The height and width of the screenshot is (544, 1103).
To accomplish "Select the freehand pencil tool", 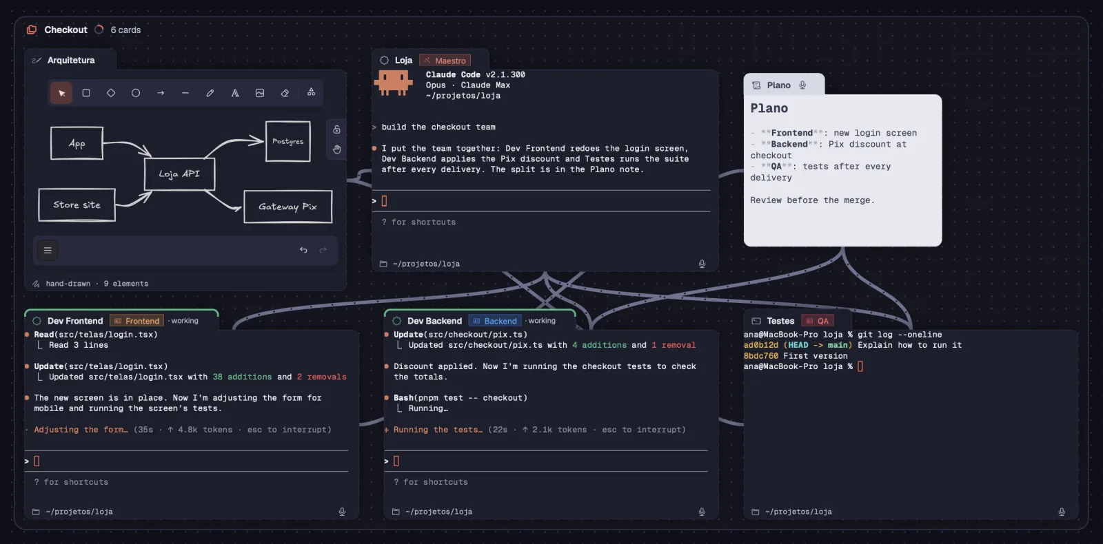I will (210, 93).
